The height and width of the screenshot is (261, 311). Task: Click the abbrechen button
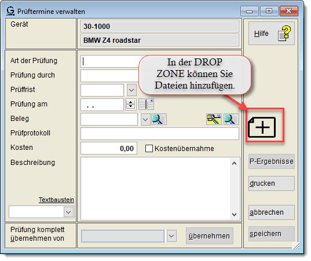272,212
